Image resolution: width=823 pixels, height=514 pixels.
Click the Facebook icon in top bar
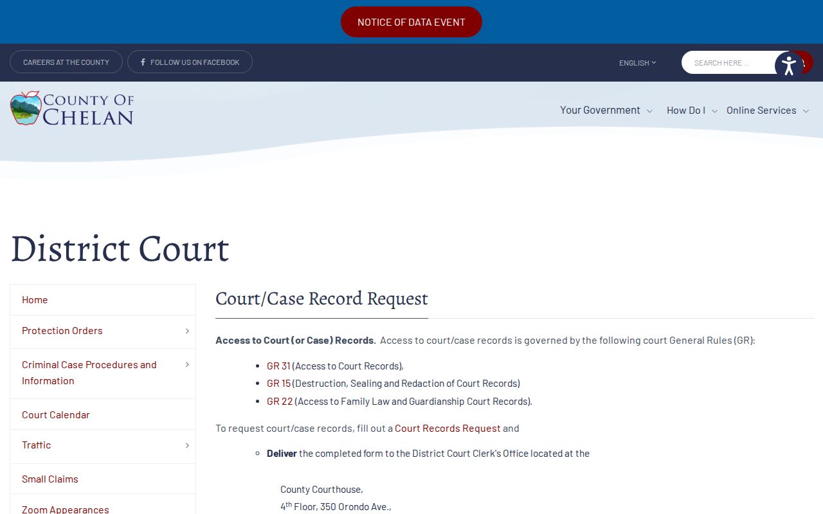(x=143, y=62)
